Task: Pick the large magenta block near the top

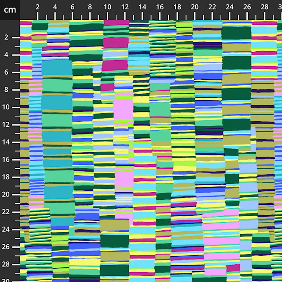Action: [x=115, y=42]
